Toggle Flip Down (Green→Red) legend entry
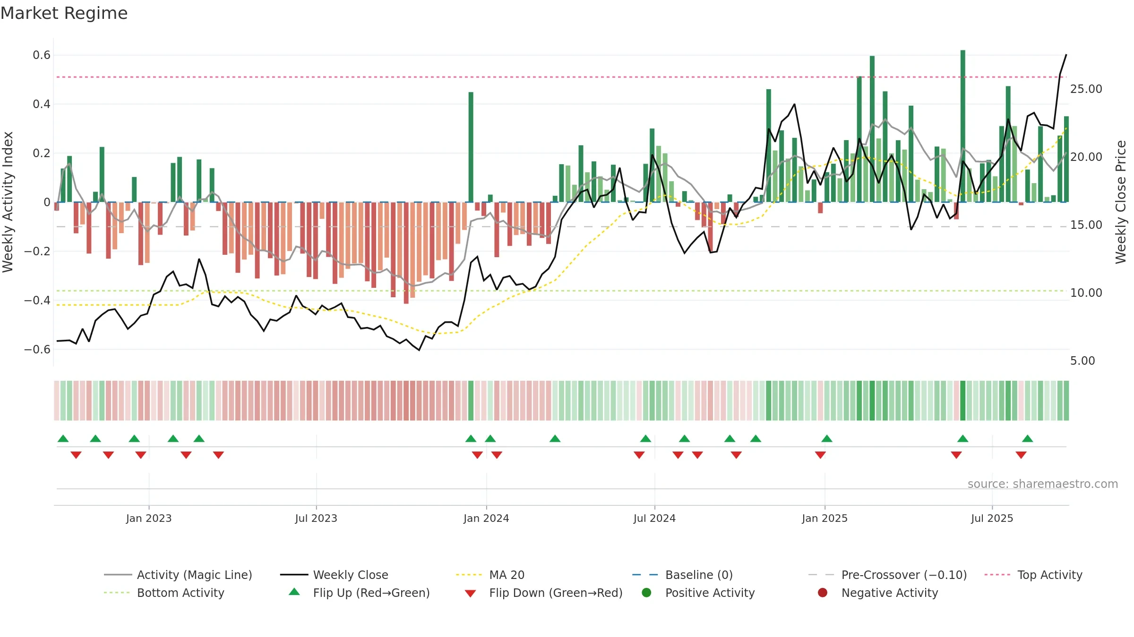 543,593
